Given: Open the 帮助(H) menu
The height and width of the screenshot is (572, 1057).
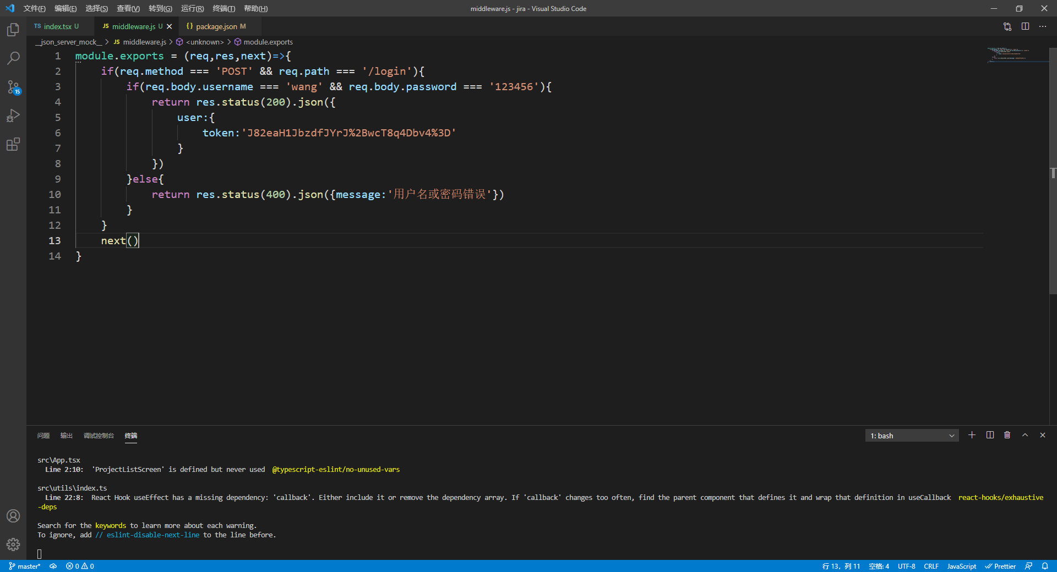Looking at the screenshot, I should point(255,8).
